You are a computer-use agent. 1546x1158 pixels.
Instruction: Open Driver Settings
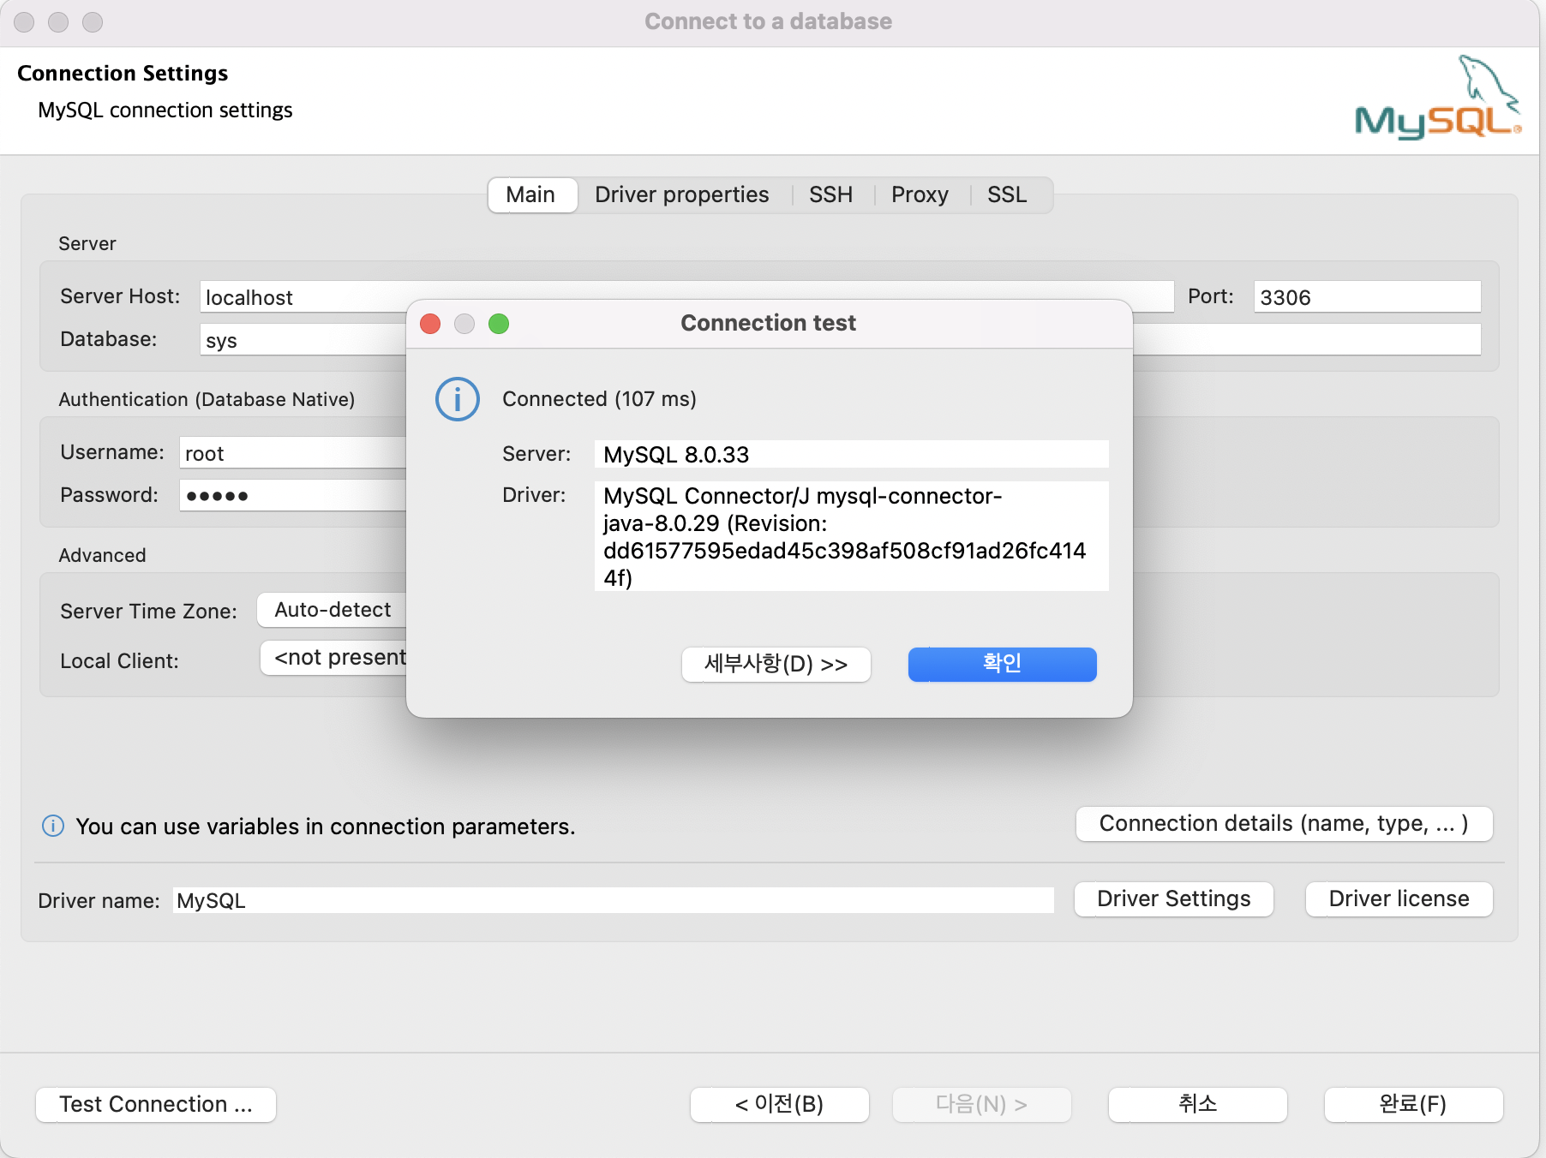tap(1174, 899)
